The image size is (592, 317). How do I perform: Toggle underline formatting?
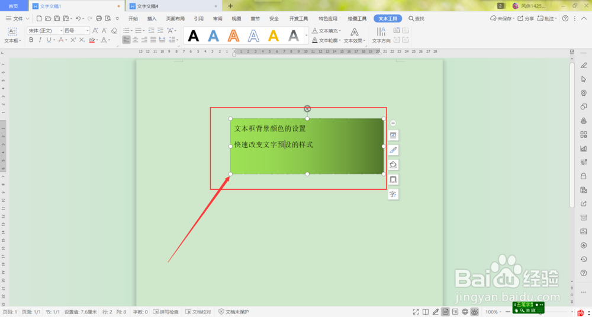[49, 40]
